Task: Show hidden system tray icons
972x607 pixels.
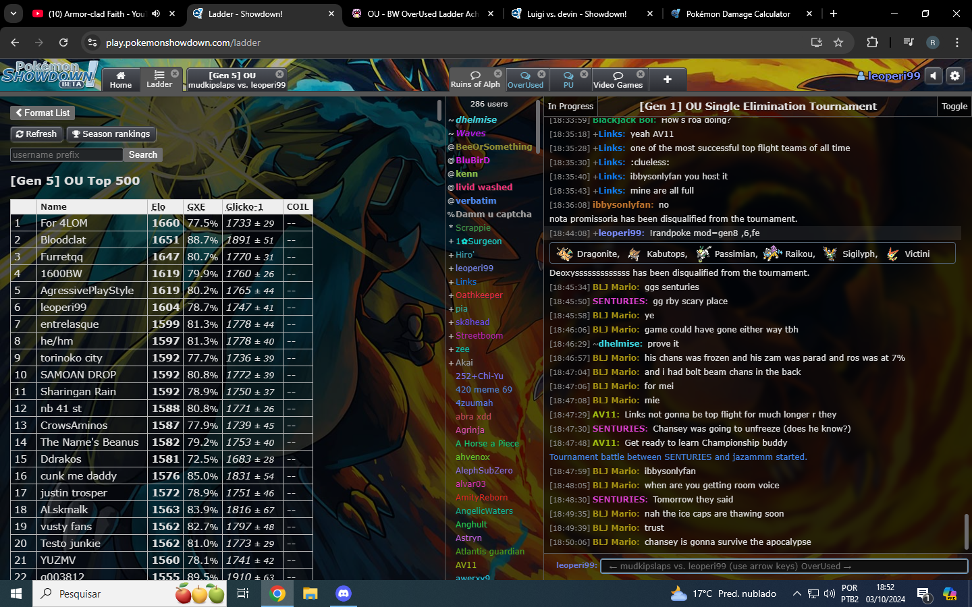Action: 796,594
